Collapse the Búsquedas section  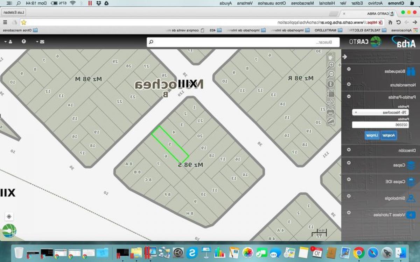349,69
